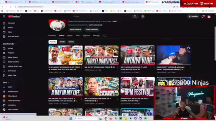Expand the Abos section chevron
Viewport: 216px width, 121px height.
coord(9,83)
